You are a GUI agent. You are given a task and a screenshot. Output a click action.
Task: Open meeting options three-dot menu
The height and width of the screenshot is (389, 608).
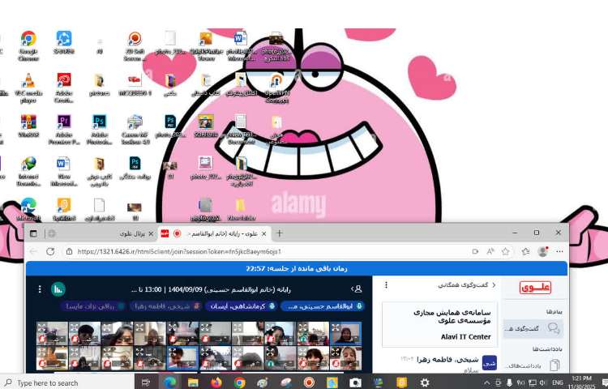pos(39,289)
